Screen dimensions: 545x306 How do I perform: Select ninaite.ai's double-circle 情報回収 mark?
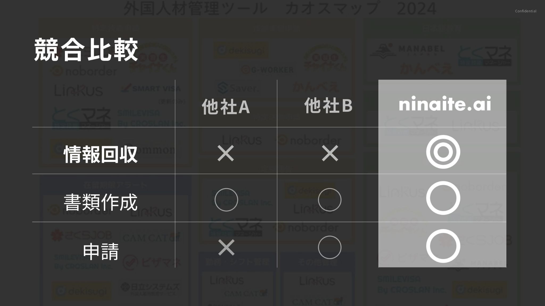click(443, 152)
